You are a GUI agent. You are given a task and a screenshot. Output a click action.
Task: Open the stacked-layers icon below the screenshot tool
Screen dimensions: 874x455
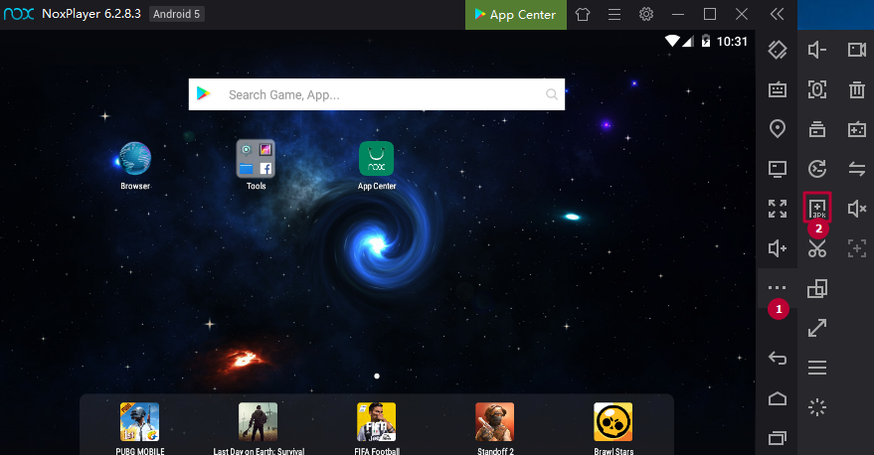coord(817,128)
